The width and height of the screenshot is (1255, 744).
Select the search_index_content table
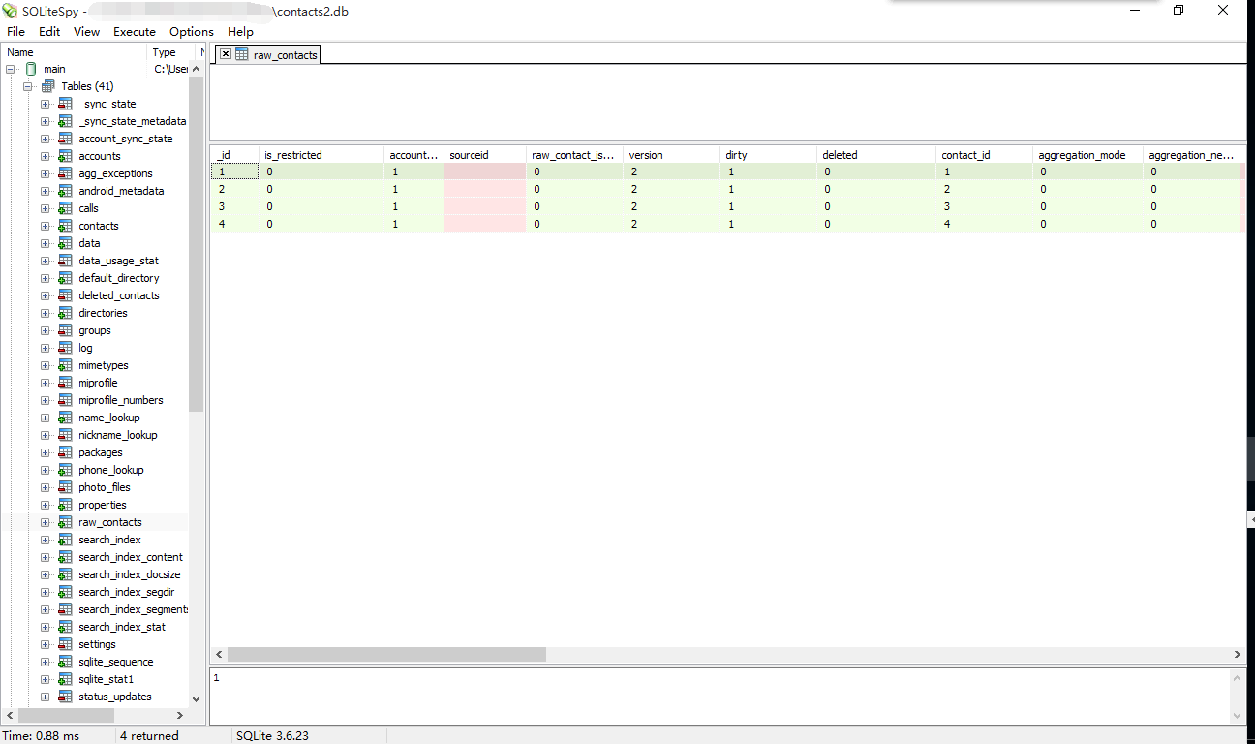[131, 557]
